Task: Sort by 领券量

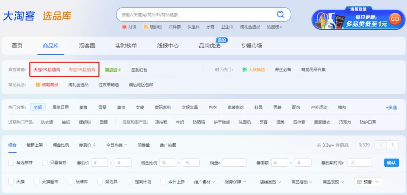Action: 144,145
